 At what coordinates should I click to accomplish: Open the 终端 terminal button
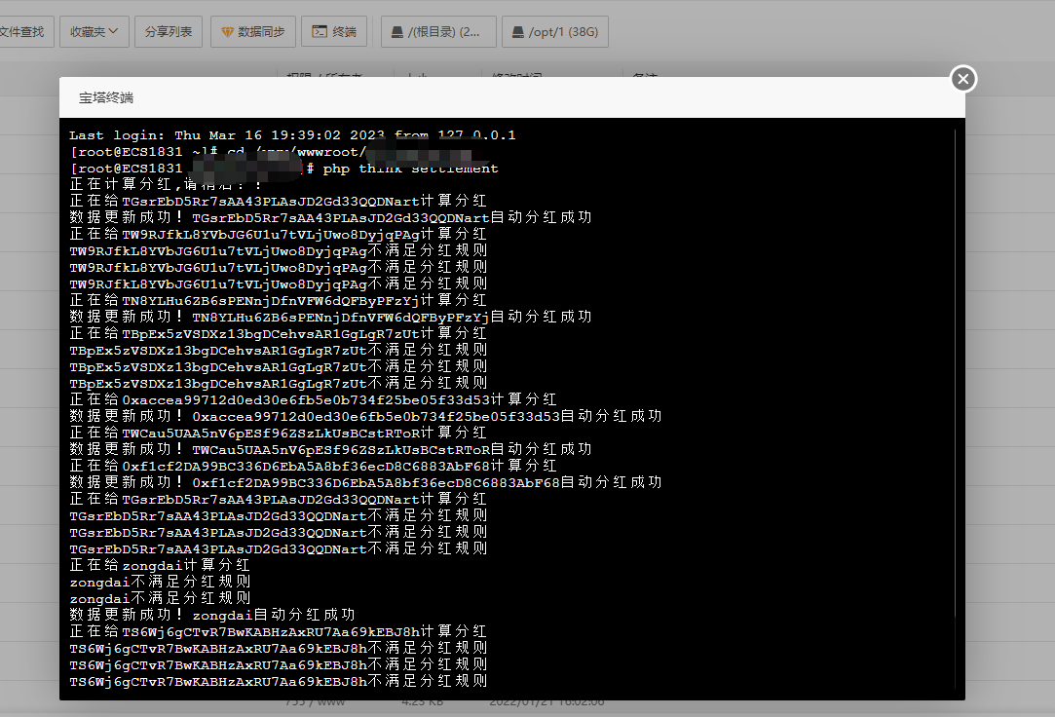point(334,31)
